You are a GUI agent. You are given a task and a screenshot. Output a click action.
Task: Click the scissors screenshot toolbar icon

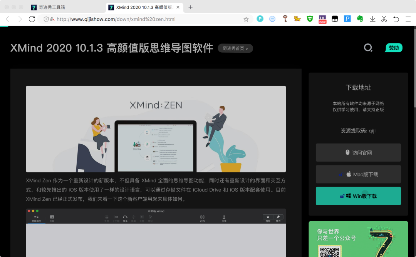point(384,19)
